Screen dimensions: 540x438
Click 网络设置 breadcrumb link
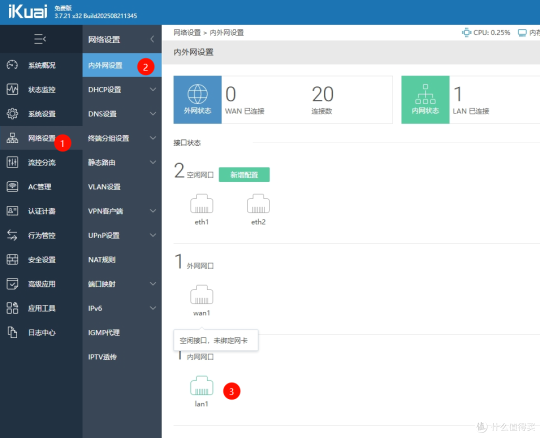point(187,32)
